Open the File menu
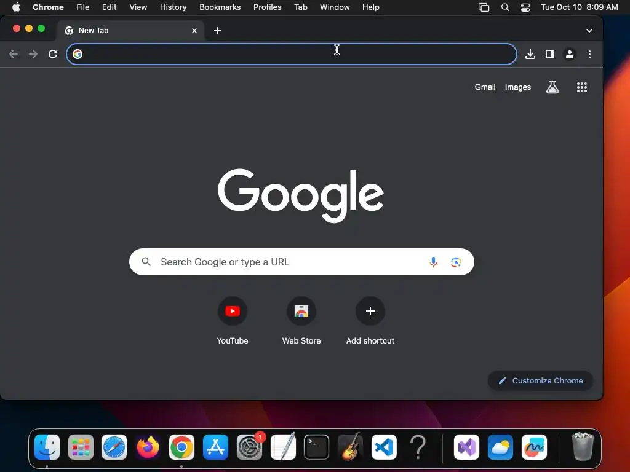 click(x=83, y=7)
